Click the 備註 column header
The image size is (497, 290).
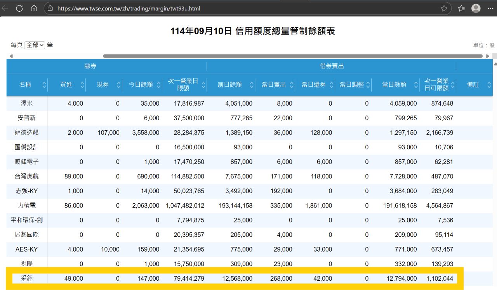pos(473,85)
